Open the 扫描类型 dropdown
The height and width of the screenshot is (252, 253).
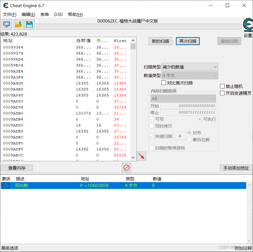click(190, 67)
